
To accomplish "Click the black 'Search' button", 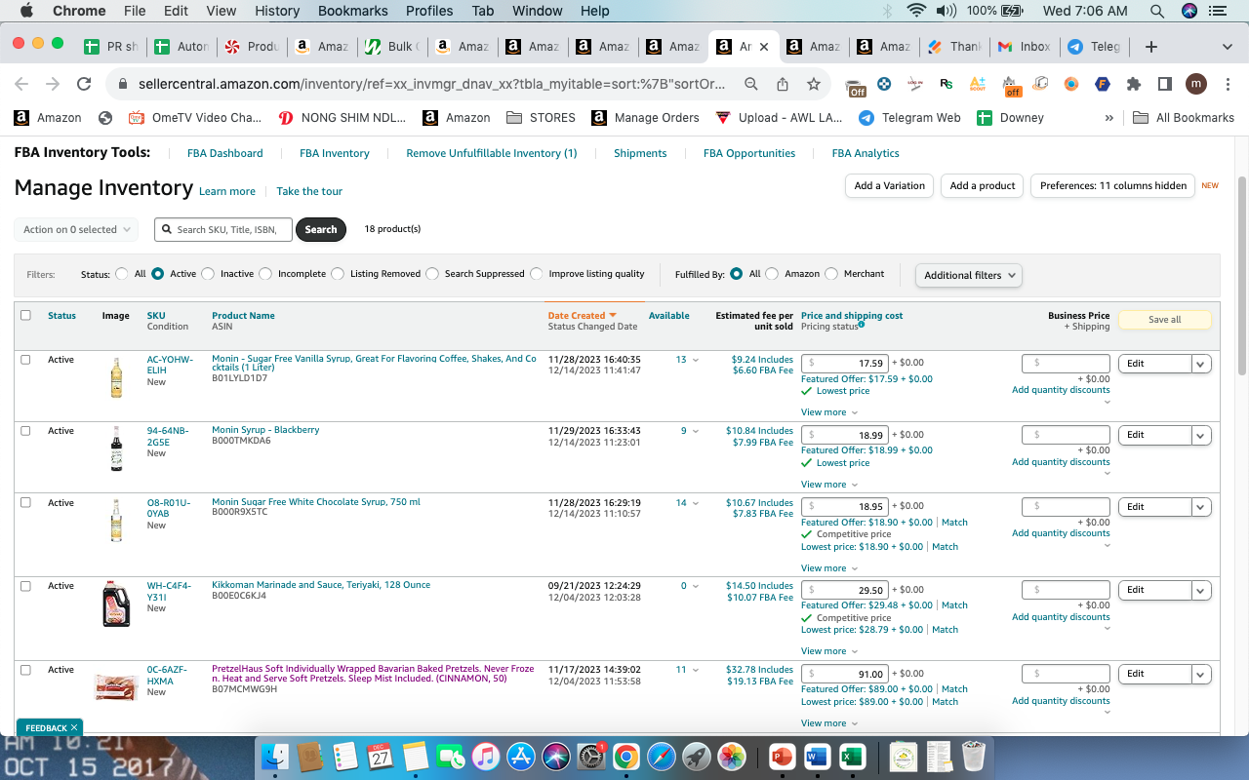I will [x=321, y=229].
